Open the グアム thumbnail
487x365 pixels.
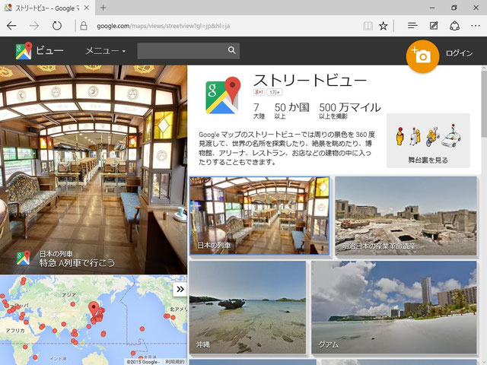394,307
